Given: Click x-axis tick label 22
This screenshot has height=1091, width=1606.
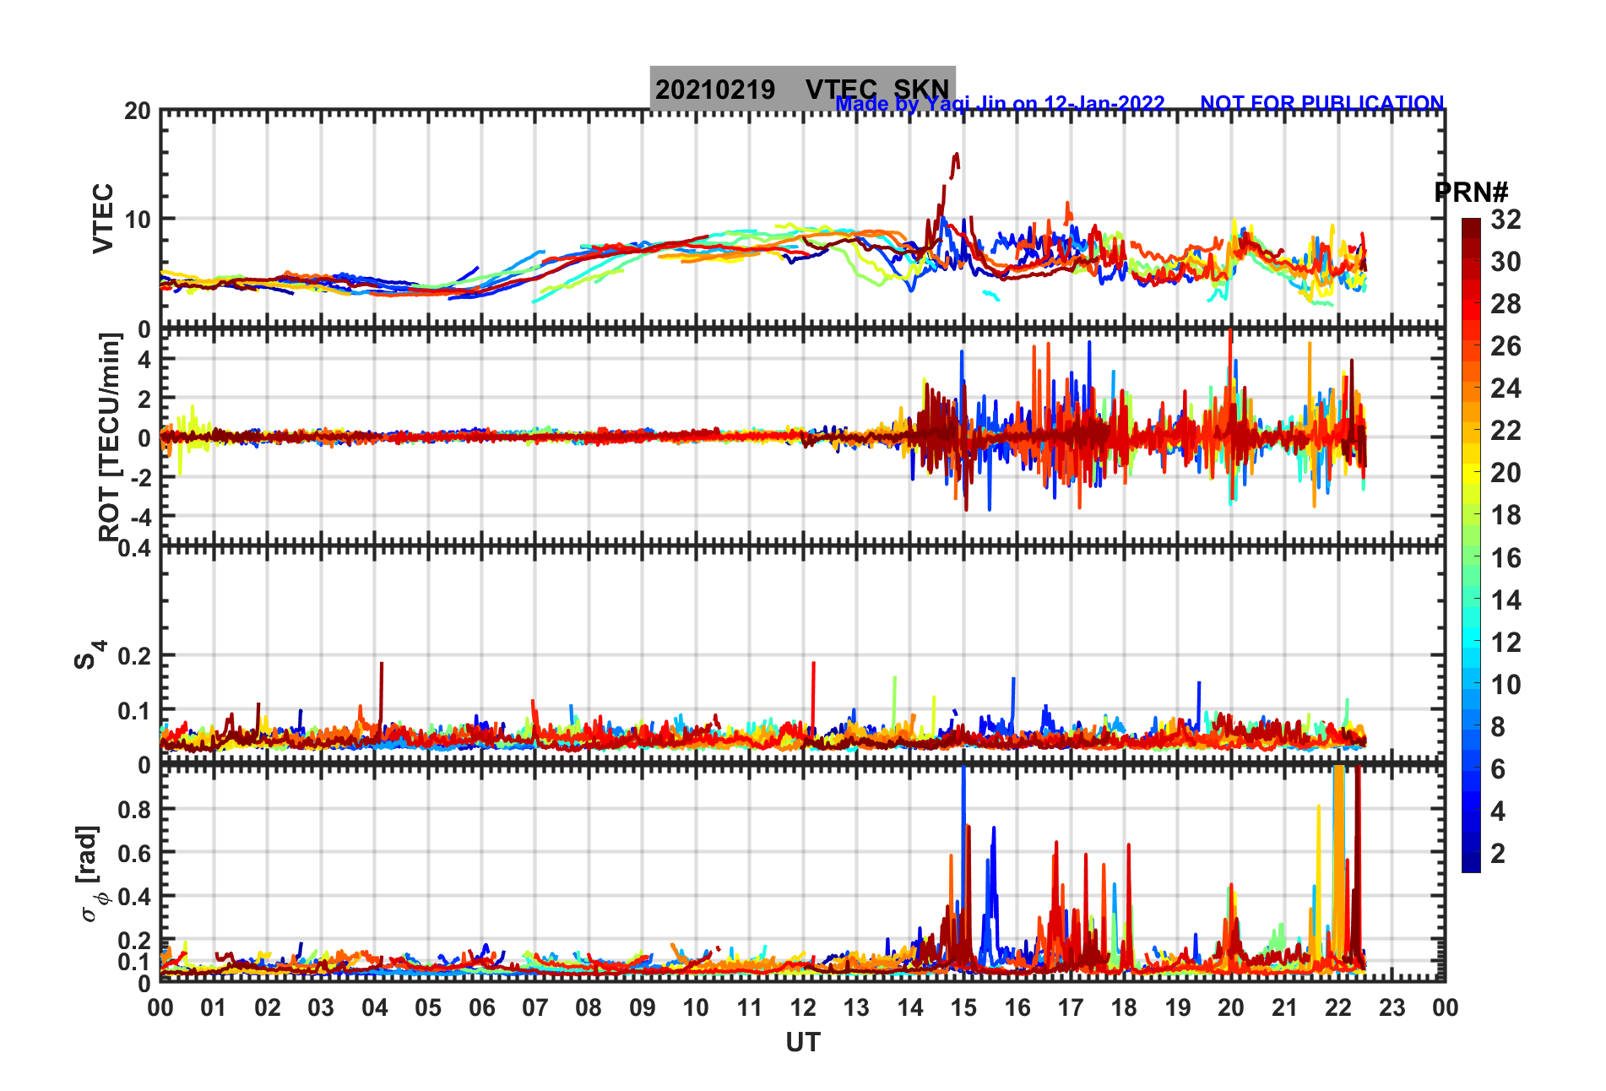Looking at the screenshot, I should coord(1338,1007).
